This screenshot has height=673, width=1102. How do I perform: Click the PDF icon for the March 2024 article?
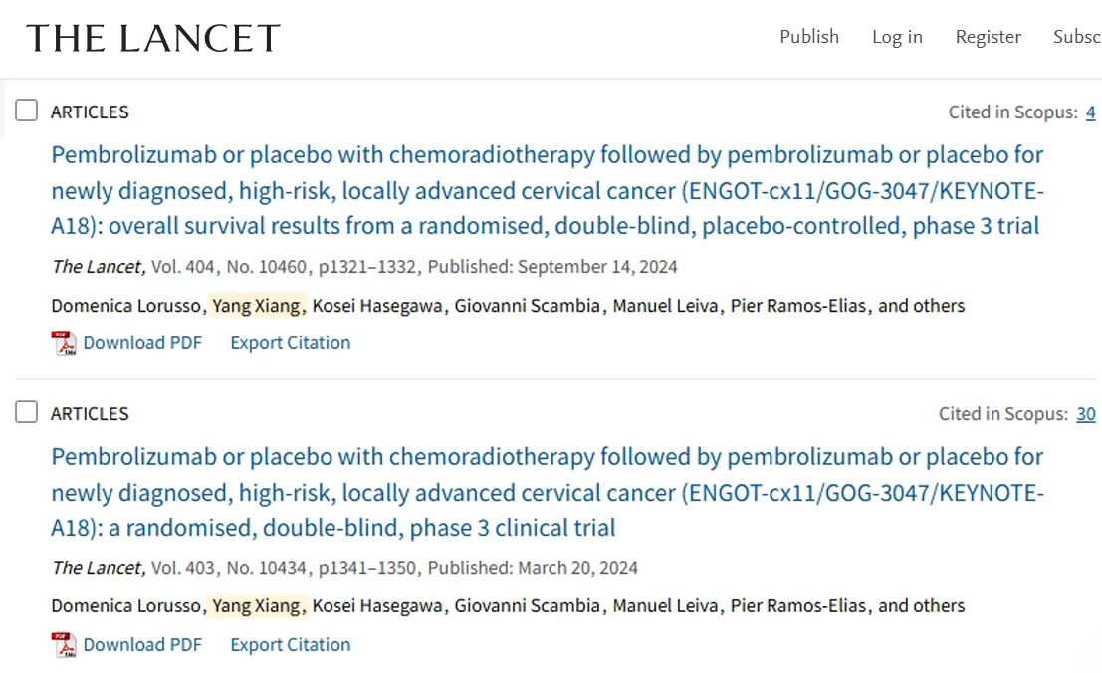pos(64,645)
